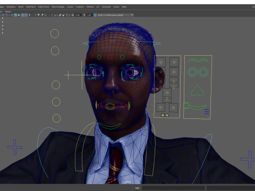Select the green nose shape in face panel
This screenshot has height=191, width=255.
pyautogui.click(x=198, y=91)
